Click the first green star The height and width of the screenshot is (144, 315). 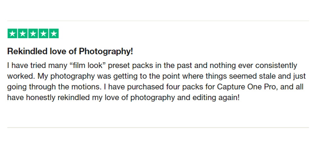pyautogui.click(x=12, y=33)
